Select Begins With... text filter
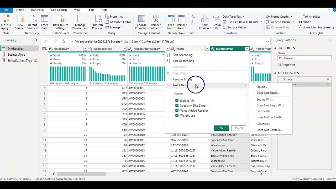 (265, 99)
